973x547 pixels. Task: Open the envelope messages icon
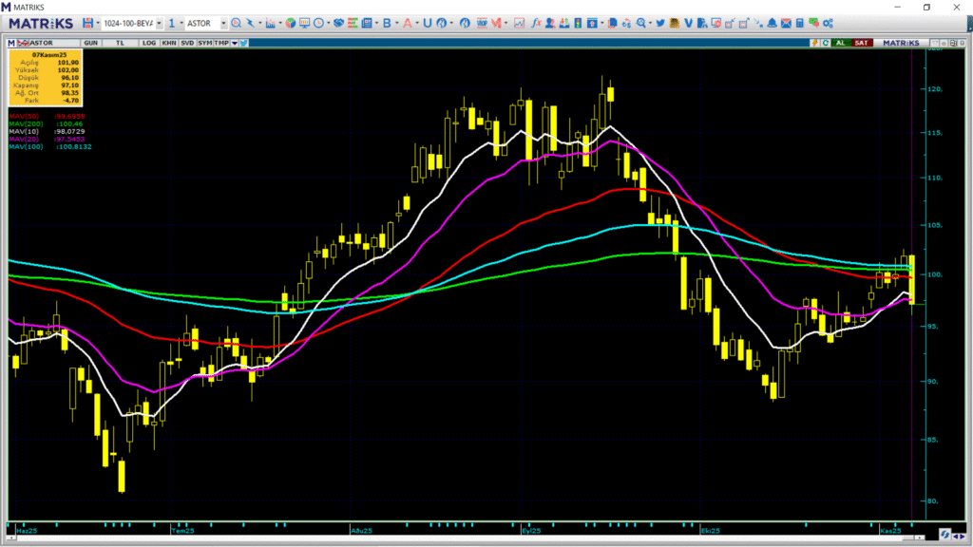coord(786,23)
